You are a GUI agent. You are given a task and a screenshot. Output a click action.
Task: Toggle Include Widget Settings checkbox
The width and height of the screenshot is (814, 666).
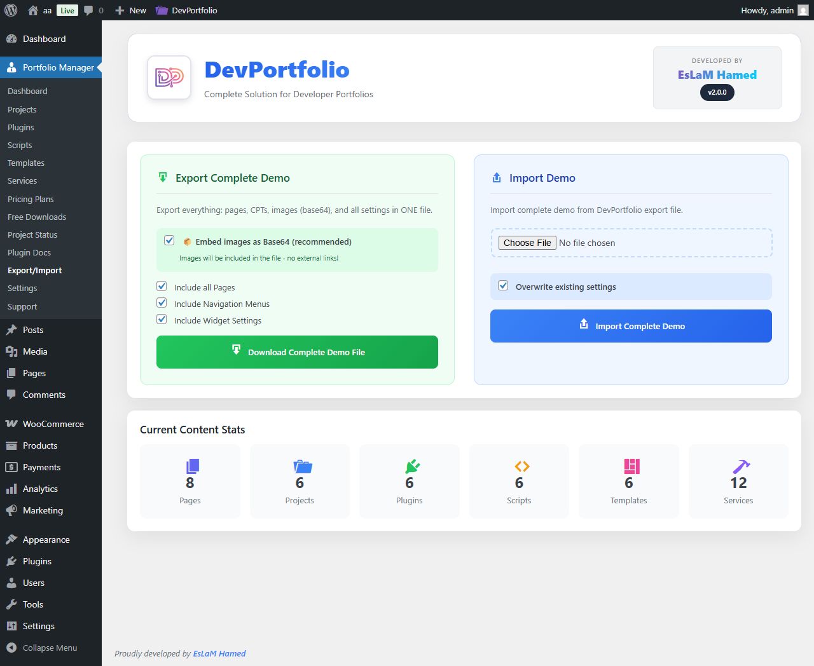[162, 319]
